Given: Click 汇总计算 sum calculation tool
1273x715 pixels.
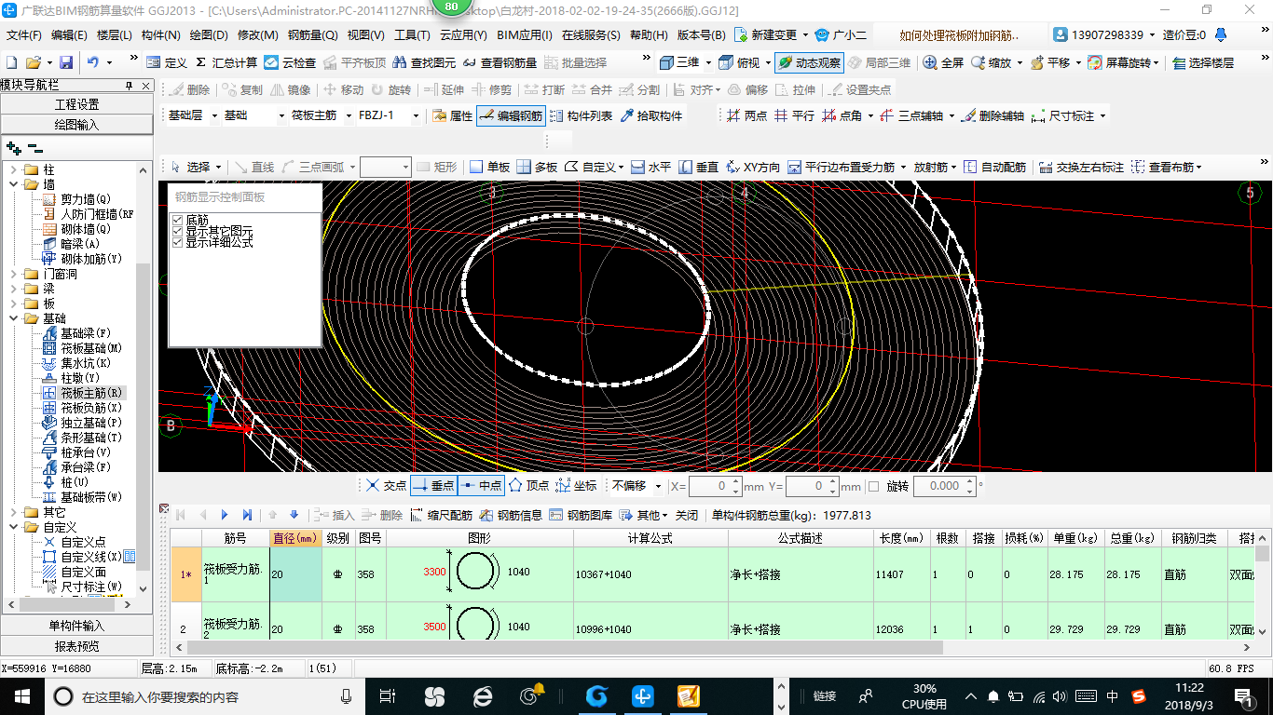Looking at the screenshot, I should (226, 62).
